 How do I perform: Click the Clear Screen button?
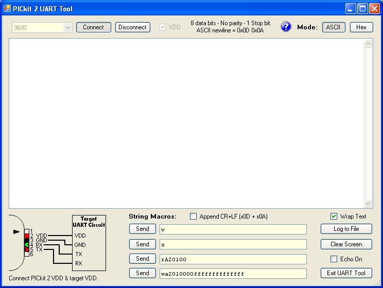click(x=346, y=244)
